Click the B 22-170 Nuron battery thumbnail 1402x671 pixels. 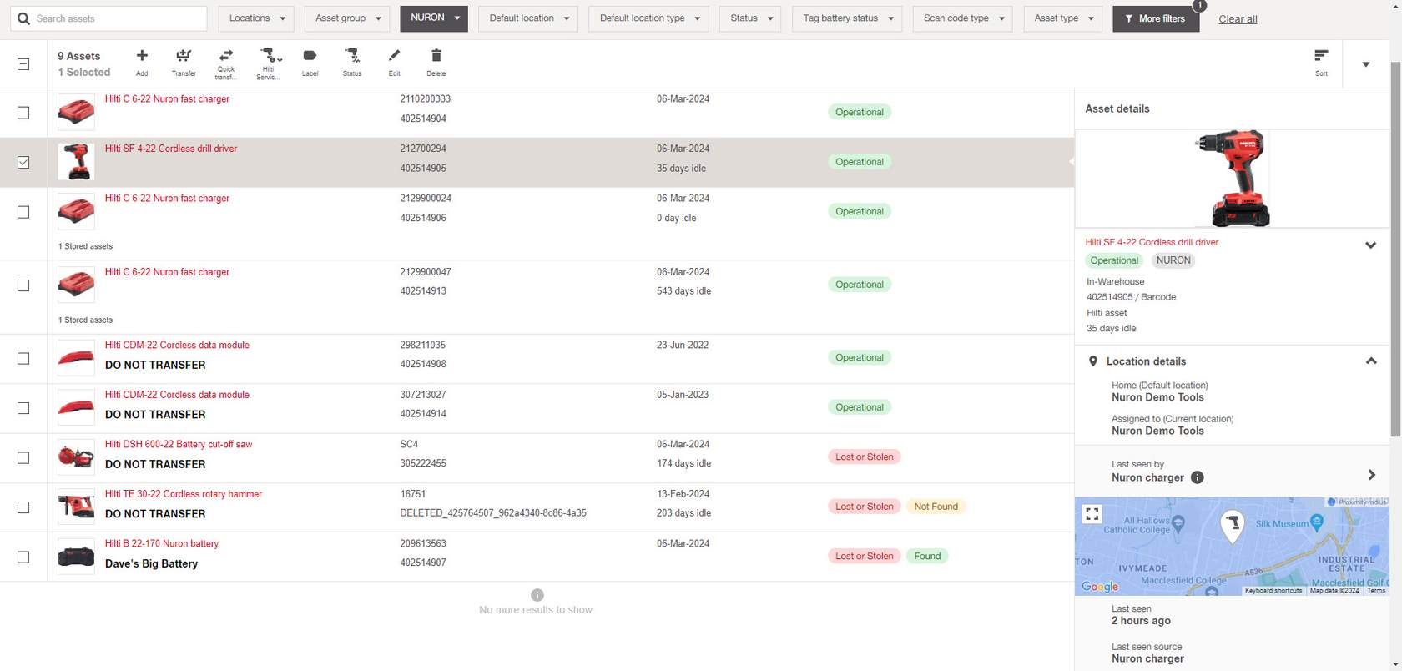click(x=76, y=557)
